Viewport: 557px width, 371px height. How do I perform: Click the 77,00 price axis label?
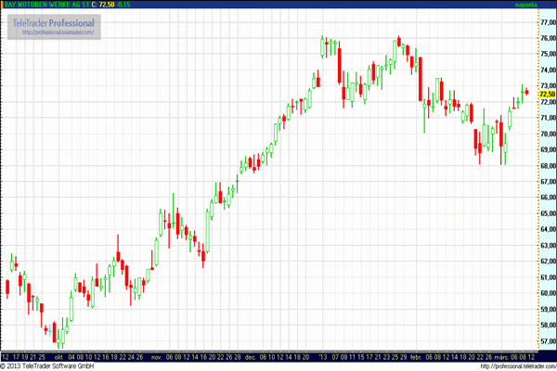pos(547,21)
